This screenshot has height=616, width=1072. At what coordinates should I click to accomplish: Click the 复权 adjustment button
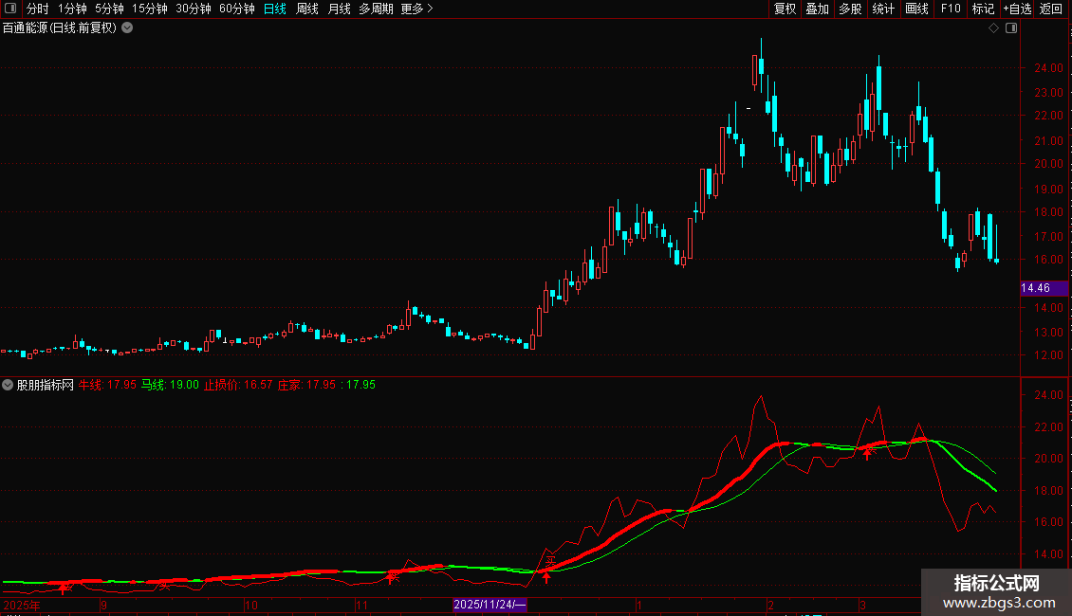click(785, 9)
